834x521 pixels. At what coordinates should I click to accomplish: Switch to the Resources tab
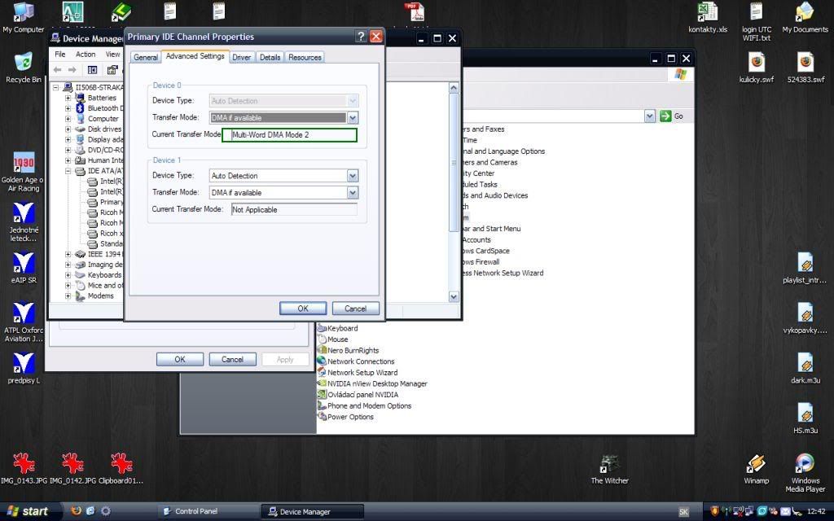pos(305,58)
